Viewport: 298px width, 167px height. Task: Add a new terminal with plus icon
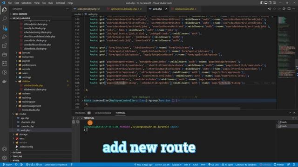pyautogui.click(x=293, y=118)
